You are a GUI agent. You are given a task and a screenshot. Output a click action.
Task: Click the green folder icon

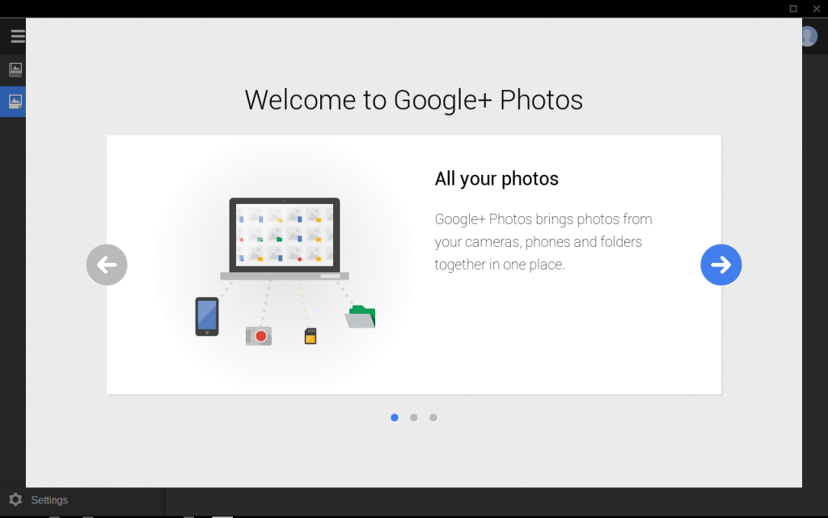pyautogui.click(x=361, y=316)
